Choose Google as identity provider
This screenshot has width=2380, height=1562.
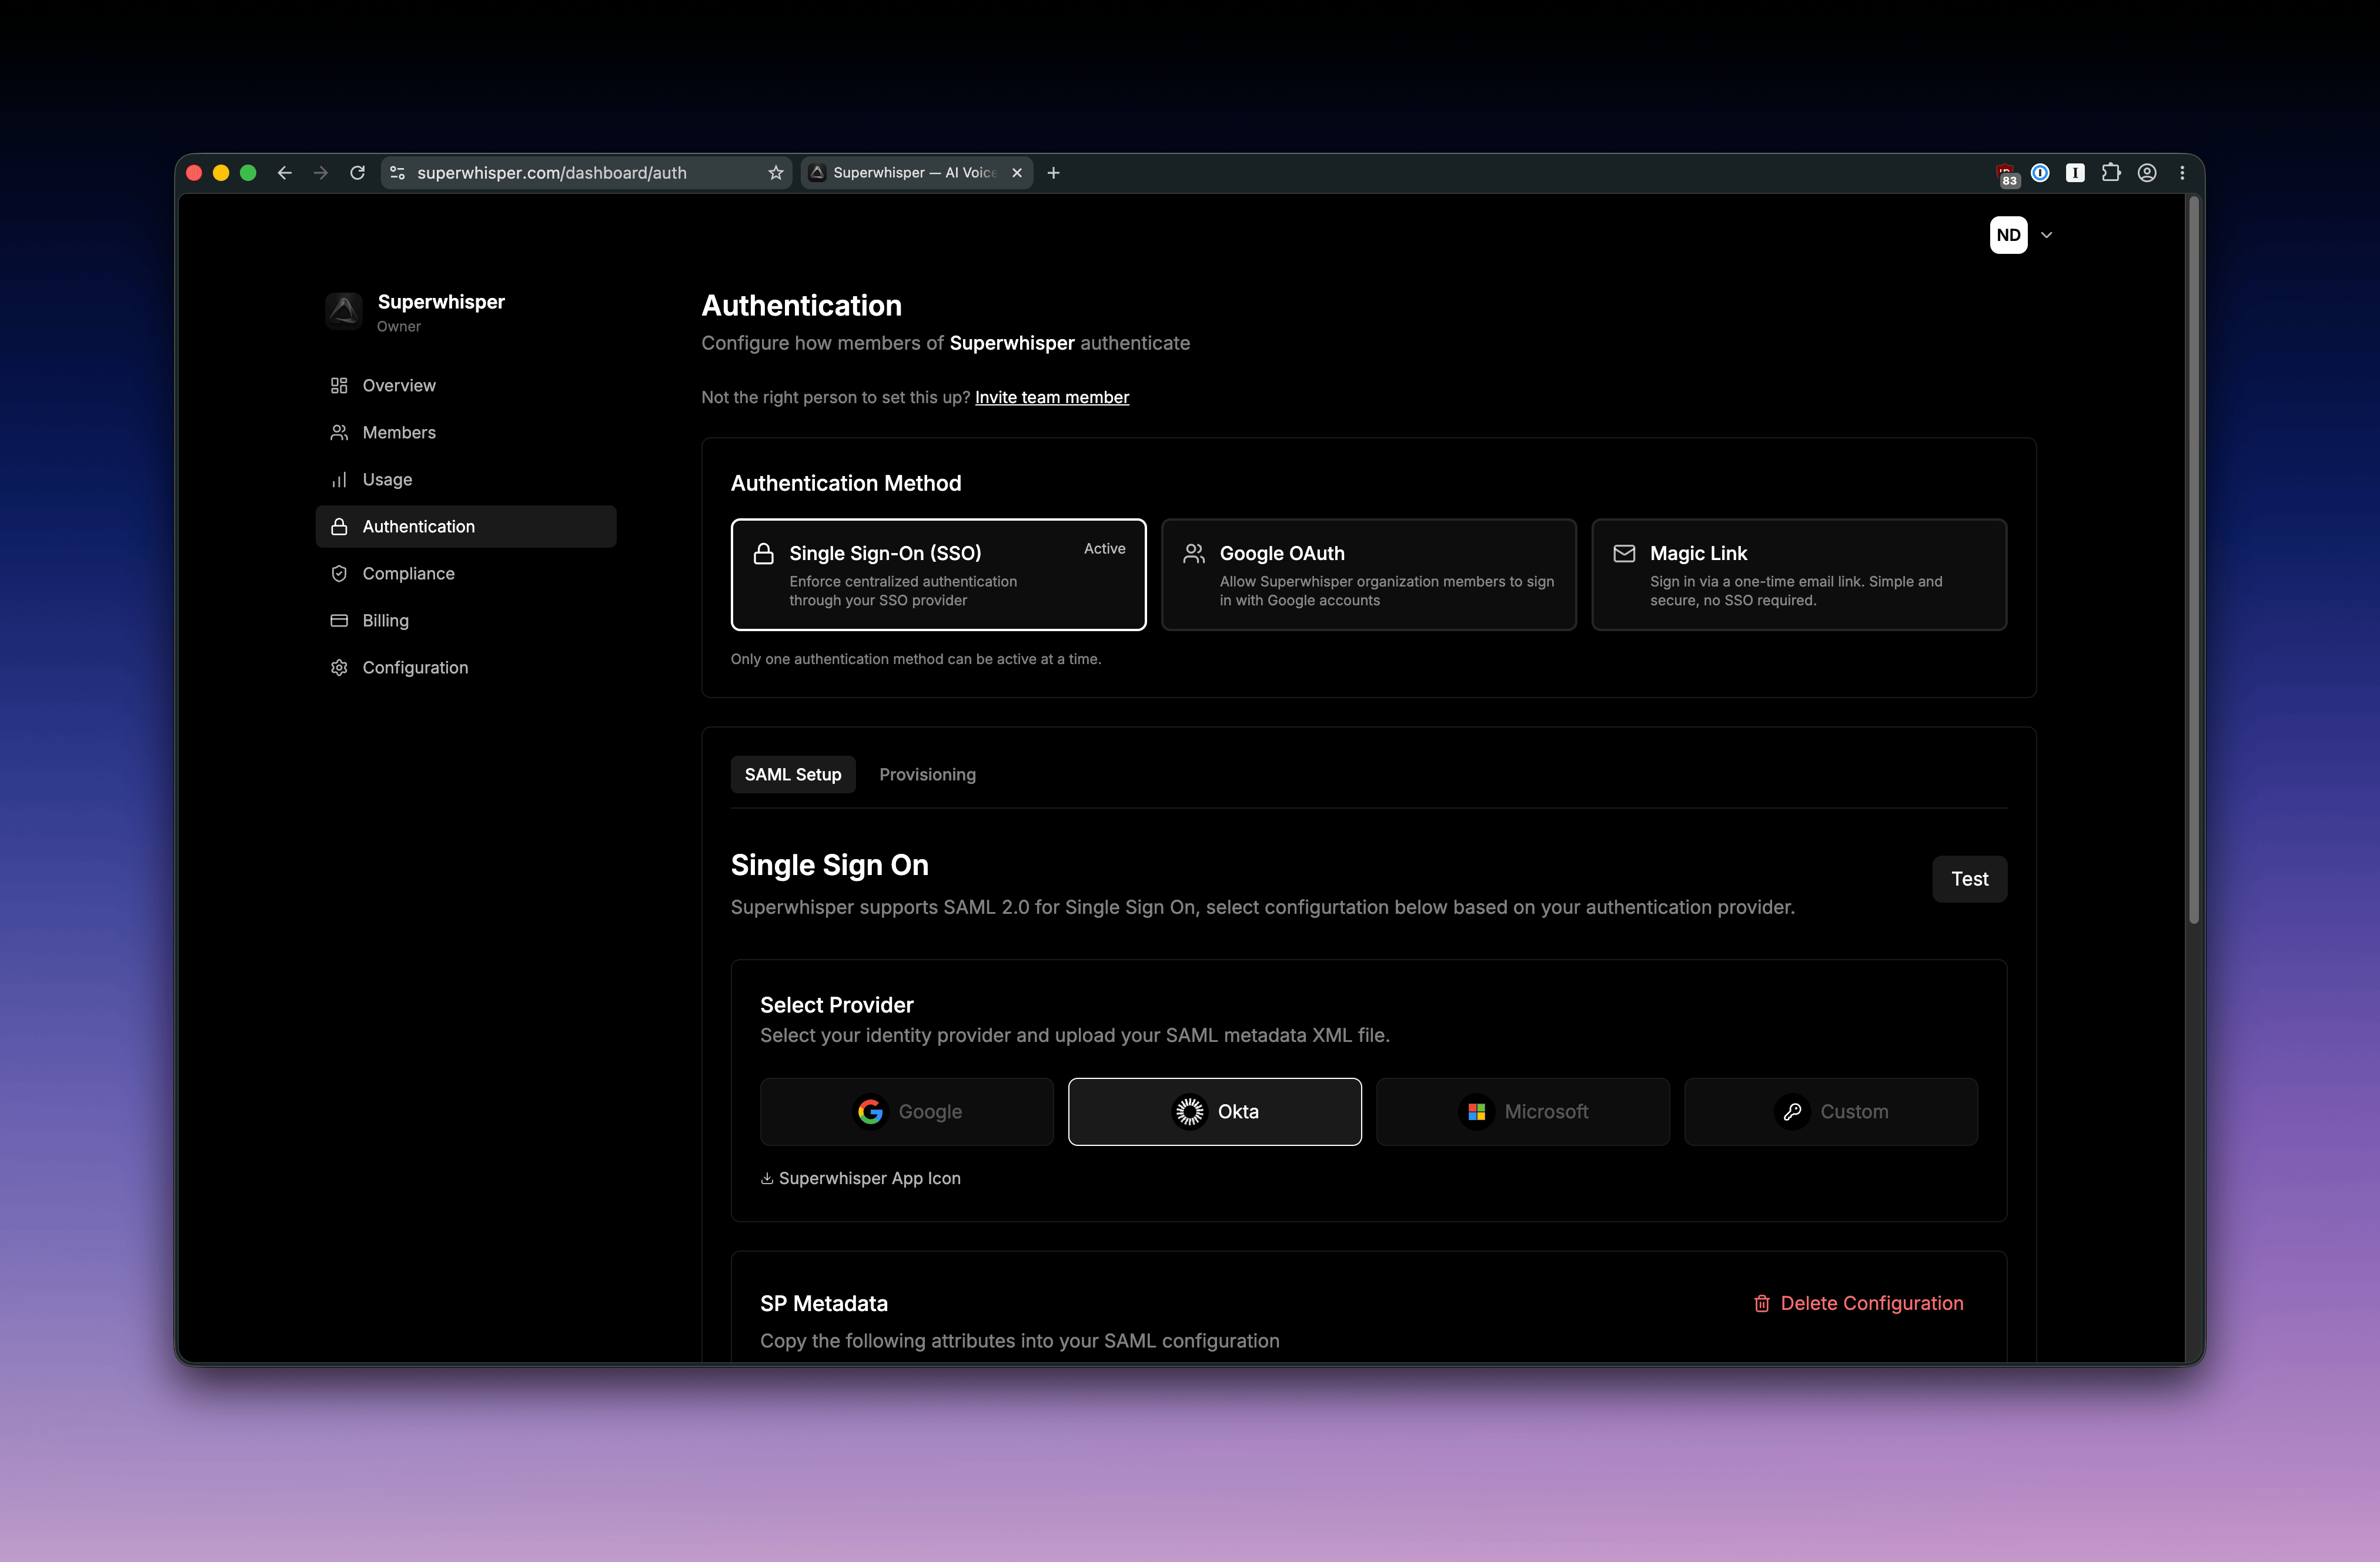[x=907, y=1112]
